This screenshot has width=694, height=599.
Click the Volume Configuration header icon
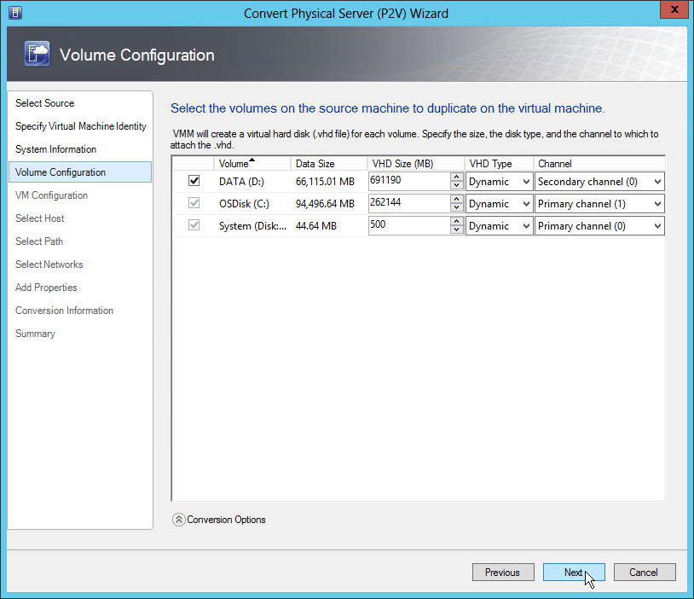[36, 55]
